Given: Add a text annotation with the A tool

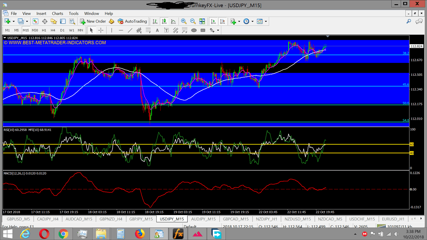Looking at the screenshot, I should coord(157,30).
